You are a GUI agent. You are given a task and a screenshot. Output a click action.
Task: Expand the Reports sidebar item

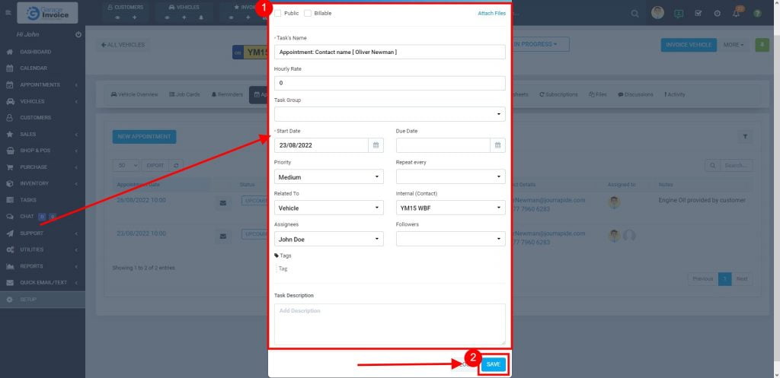[43, 266]
